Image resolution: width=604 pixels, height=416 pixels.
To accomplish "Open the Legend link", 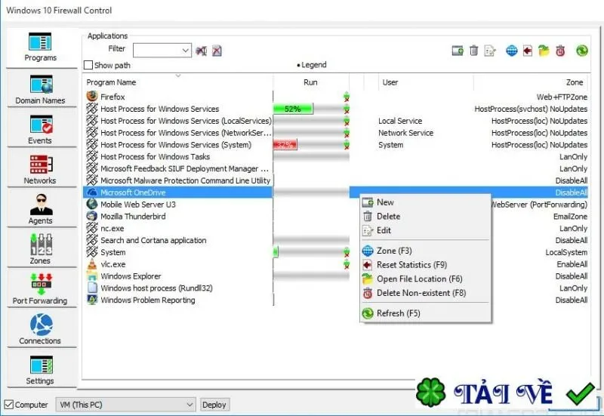I will click(312, 65).
